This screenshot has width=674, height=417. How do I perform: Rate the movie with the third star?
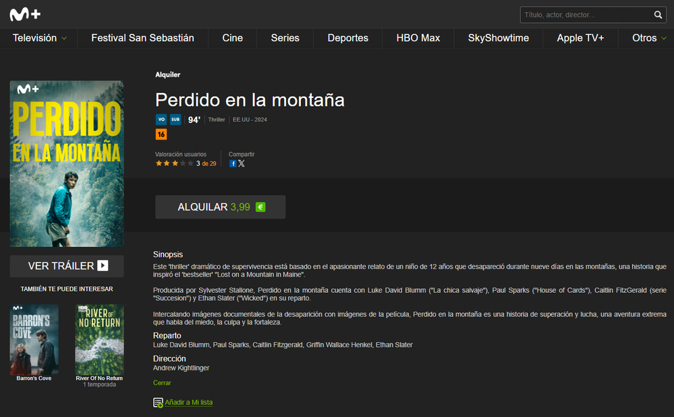pos(174,163)
